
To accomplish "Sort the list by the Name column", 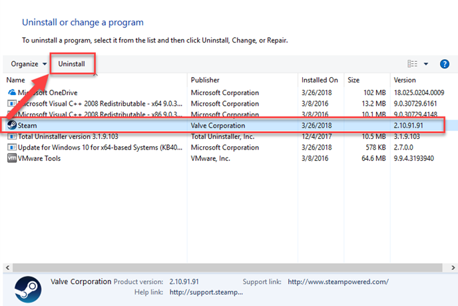I will coord(15,80).
